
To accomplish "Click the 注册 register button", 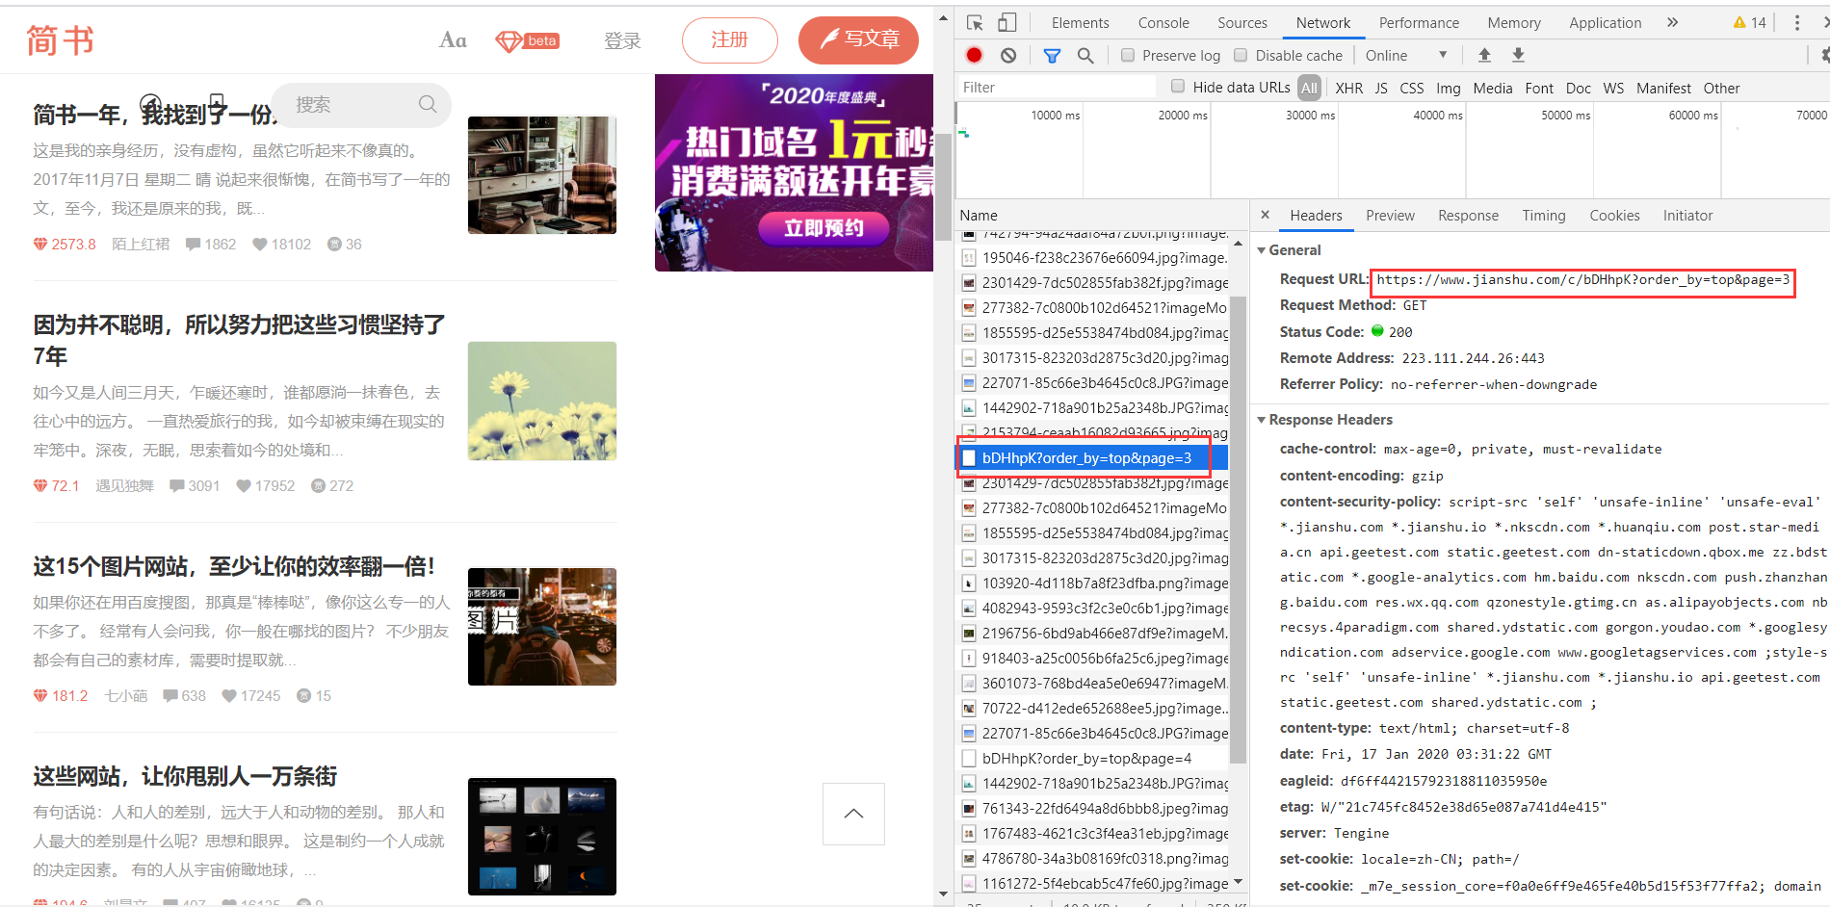I will point(729,39).
